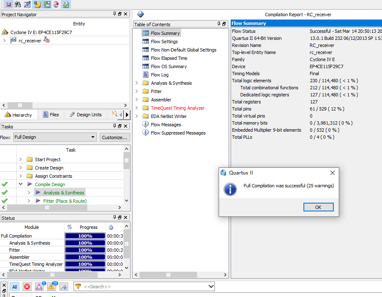Toggle the critical warning filter with badge 5
Viewport: 382px width, 297px height.
pyautogui.click(x=39, y=287)
